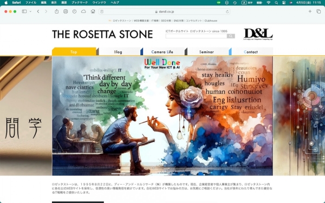325x203 pixels.
Task: Open the input source A menu
Action: (247, 3)
